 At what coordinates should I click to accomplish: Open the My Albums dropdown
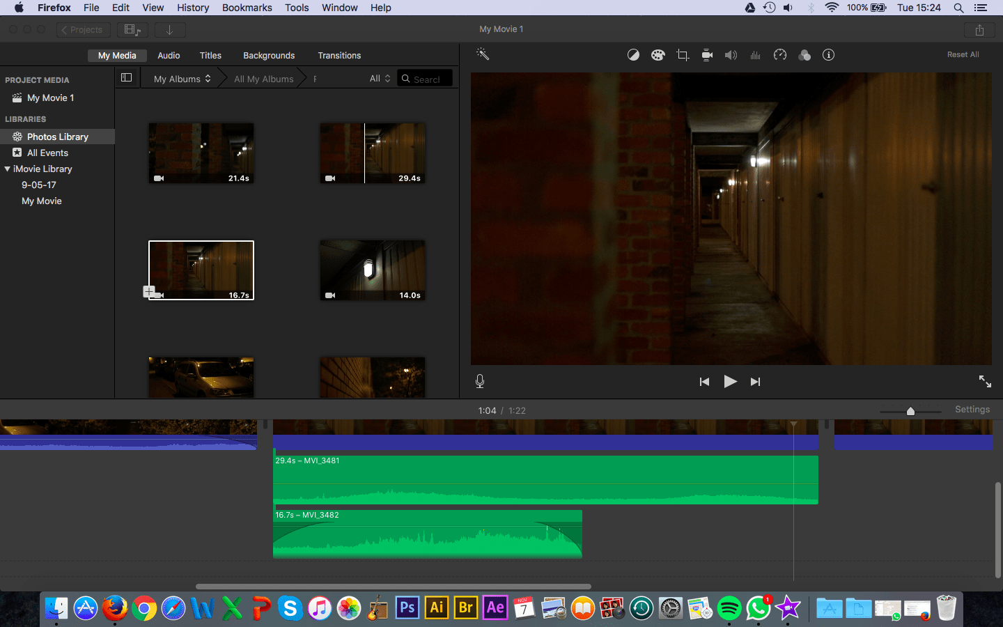coord(182,79)
